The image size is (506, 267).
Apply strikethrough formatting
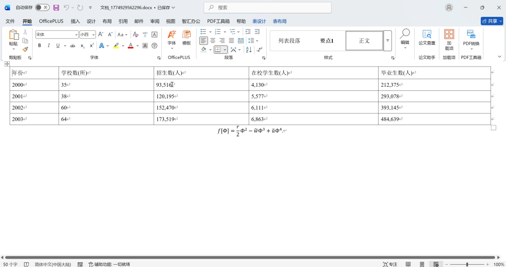click(x=72, y=46)
